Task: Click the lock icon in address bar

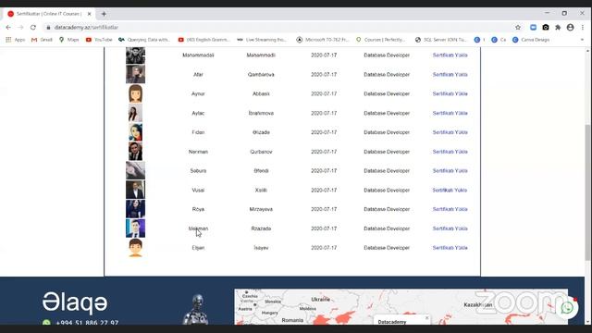Action: tap(48, 27)
